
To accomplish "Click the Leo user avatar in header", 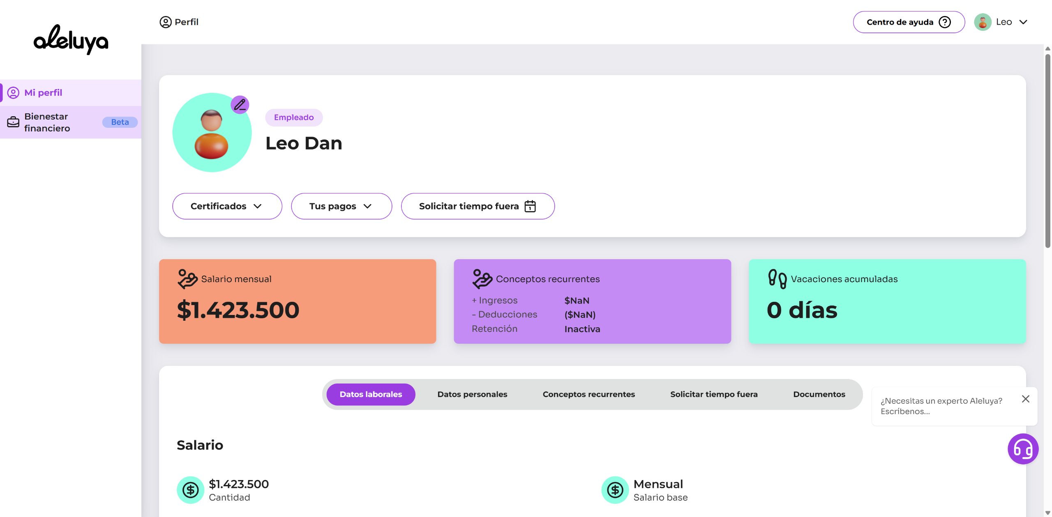I will [983, 22].
